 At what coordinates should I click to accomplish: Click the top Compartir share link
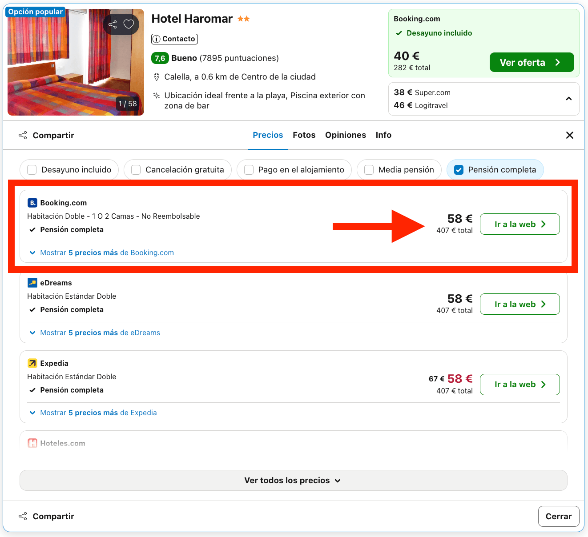coord(46,135)
